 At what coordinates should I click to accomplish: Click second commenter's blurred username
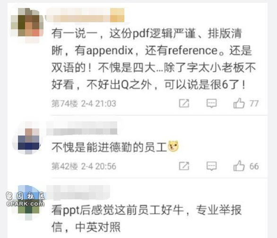(82, 128)
